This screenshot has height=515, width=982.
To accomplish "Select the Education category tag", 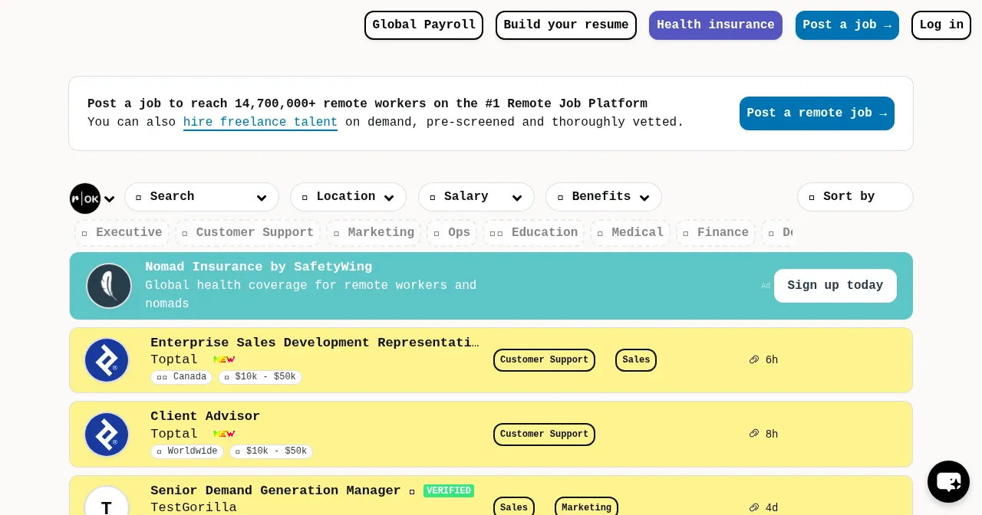I will click(533, 233).
